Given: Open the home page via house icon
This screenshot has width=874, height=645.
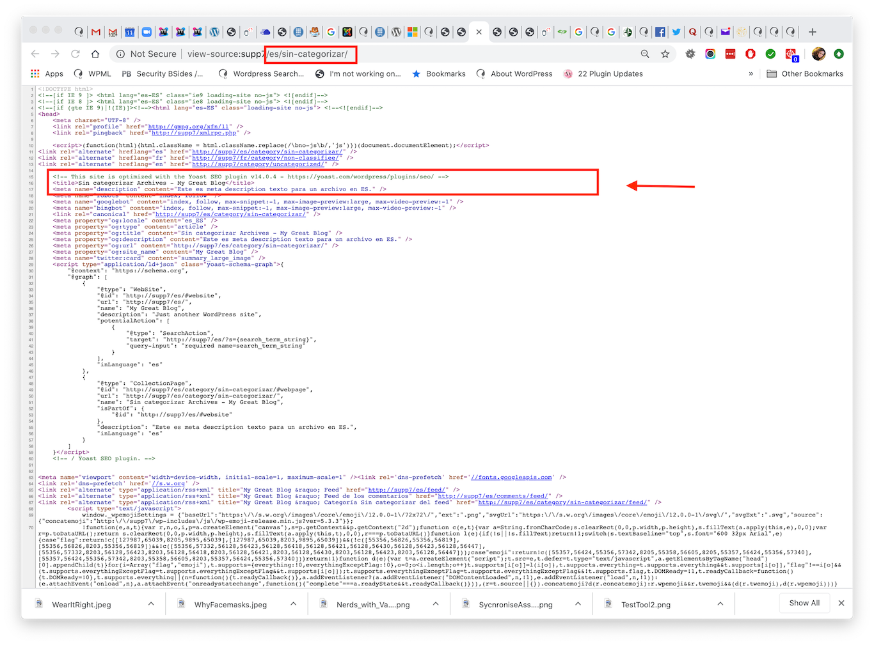Looking at the screenshot, I should [x=95, y=54].
